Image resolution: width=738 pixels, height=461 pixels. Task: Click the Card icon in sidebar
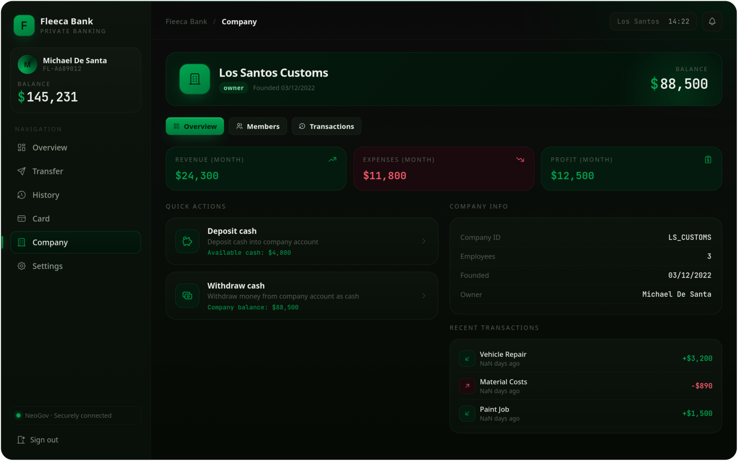point(22,219)
